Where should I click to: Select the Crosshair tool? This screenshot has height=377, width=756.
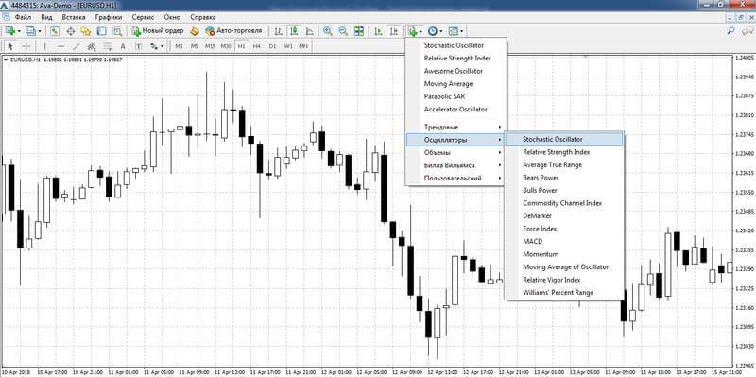point(26,46)
